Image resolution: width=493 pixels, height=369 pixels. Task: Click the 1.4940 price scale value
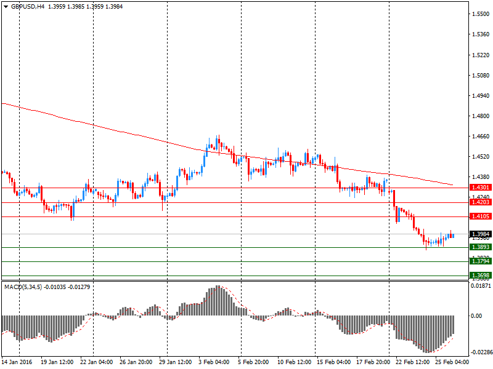(481, 96)
